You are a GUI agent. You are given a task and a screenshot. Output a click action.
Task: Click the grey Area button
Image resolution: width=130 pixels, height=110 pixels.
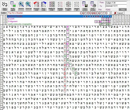tap(123, 10)
